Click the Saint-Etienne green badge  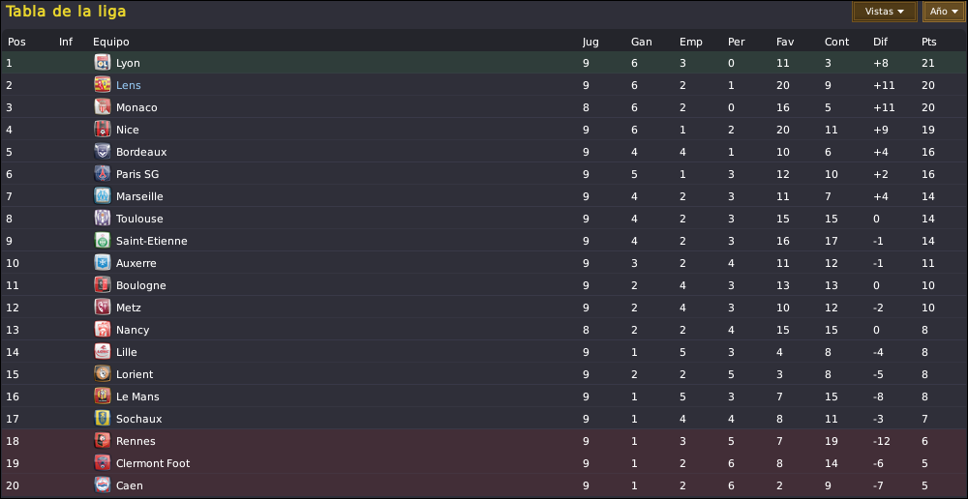(103, 241)
